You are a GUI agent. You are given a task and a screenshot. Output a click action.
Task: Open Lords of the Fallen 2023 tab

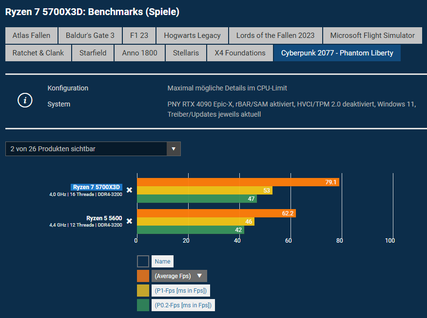click(275, 35)
